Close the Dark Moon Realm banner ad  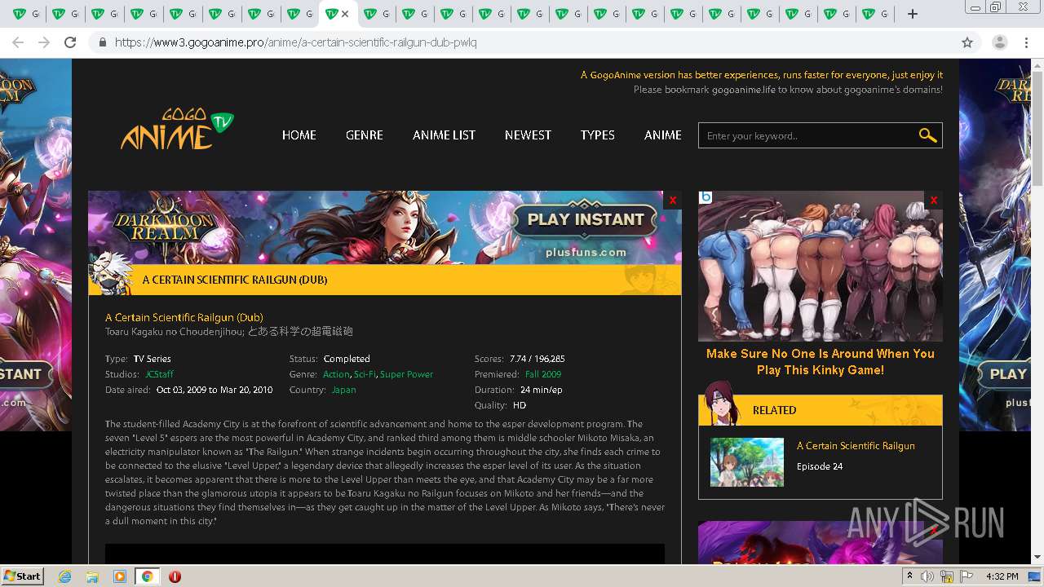[x=673, y=200]
